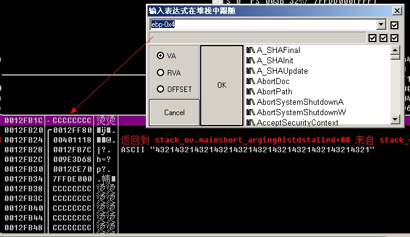The width and height of the screenshot is (410, 237).
Task: Click the expression input field with ebp-0x4
Action: pos(264,24)
